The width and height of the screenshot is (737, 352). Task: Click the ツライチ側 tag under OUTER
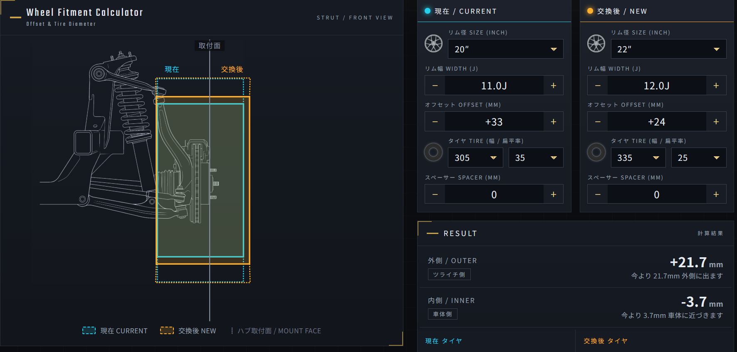449,274
